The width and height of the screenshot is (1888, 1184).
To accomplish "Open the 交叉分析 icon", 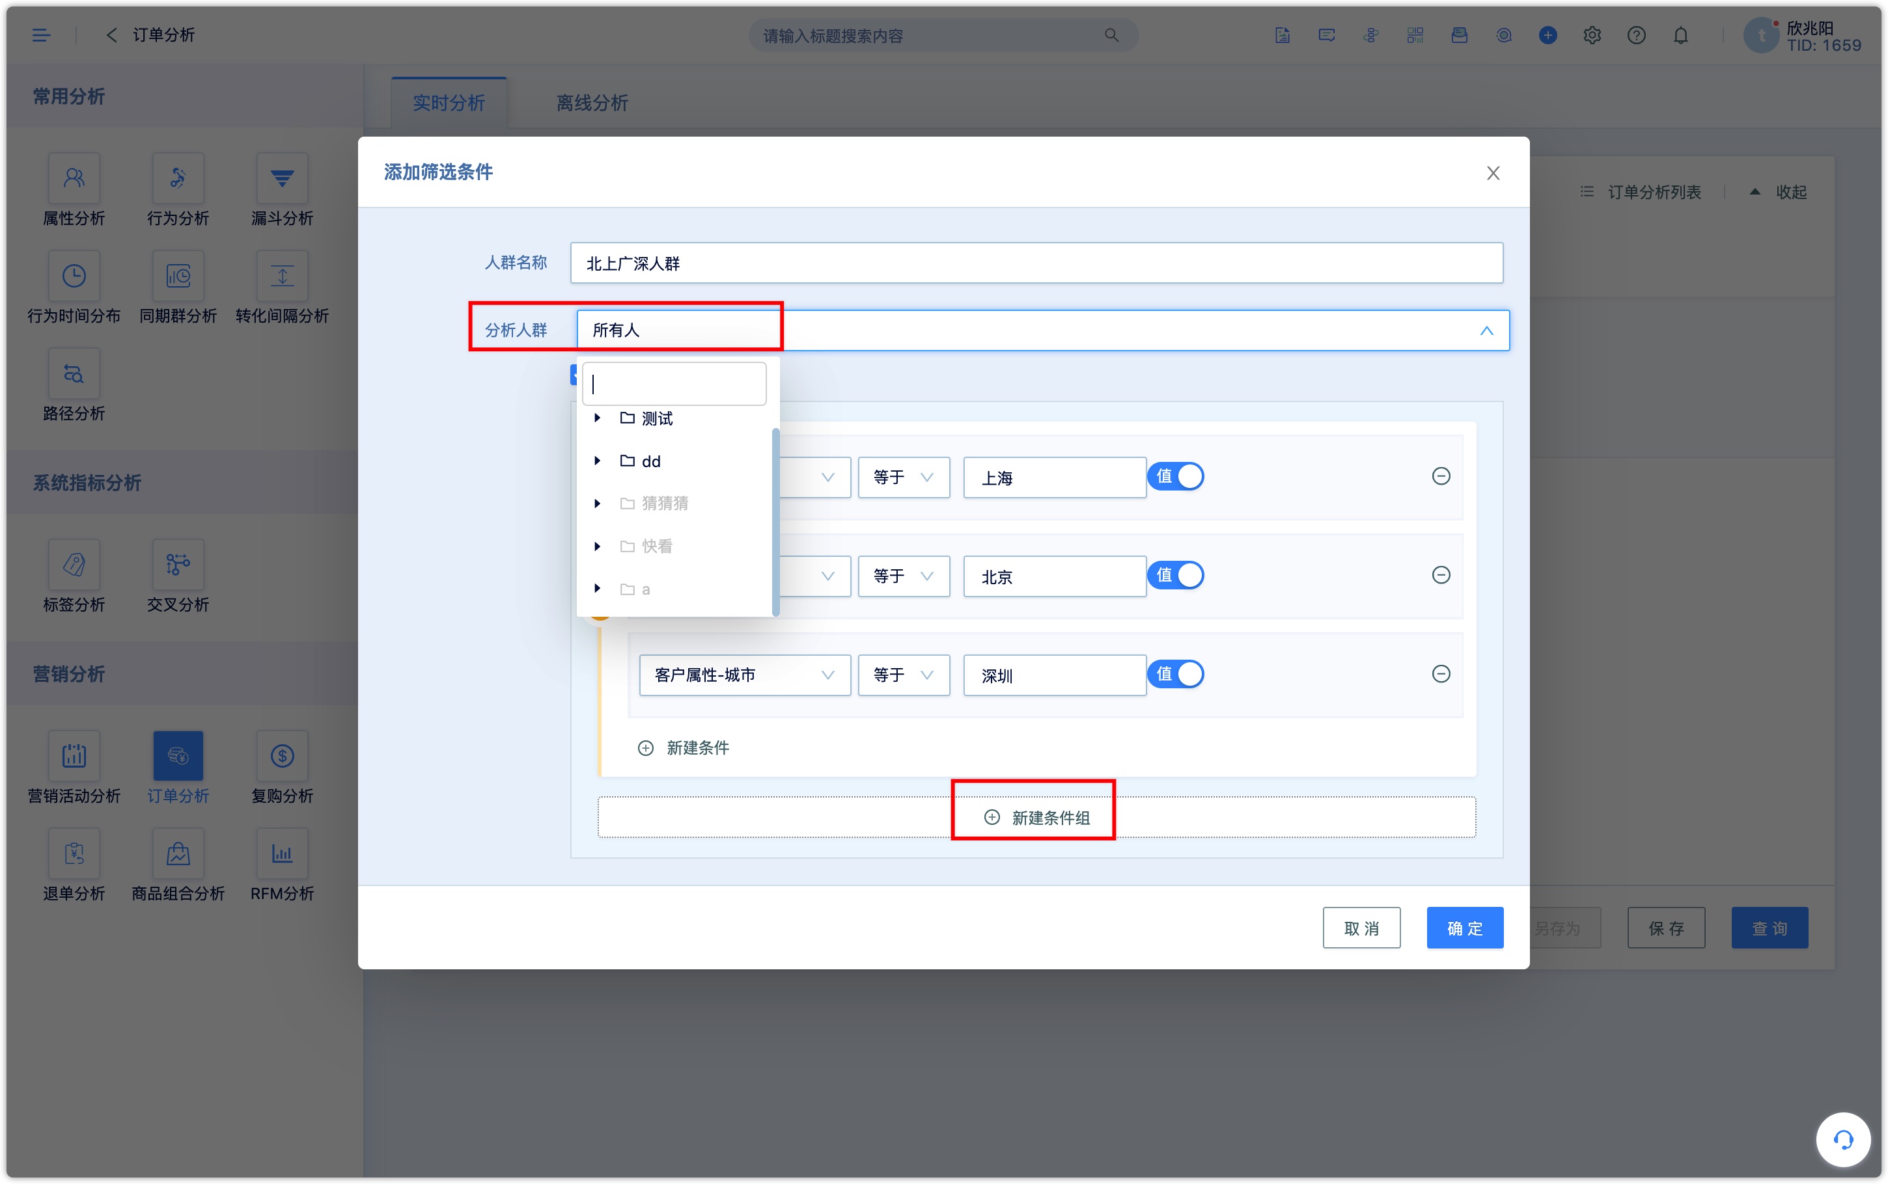I will [x=178, y=565].
